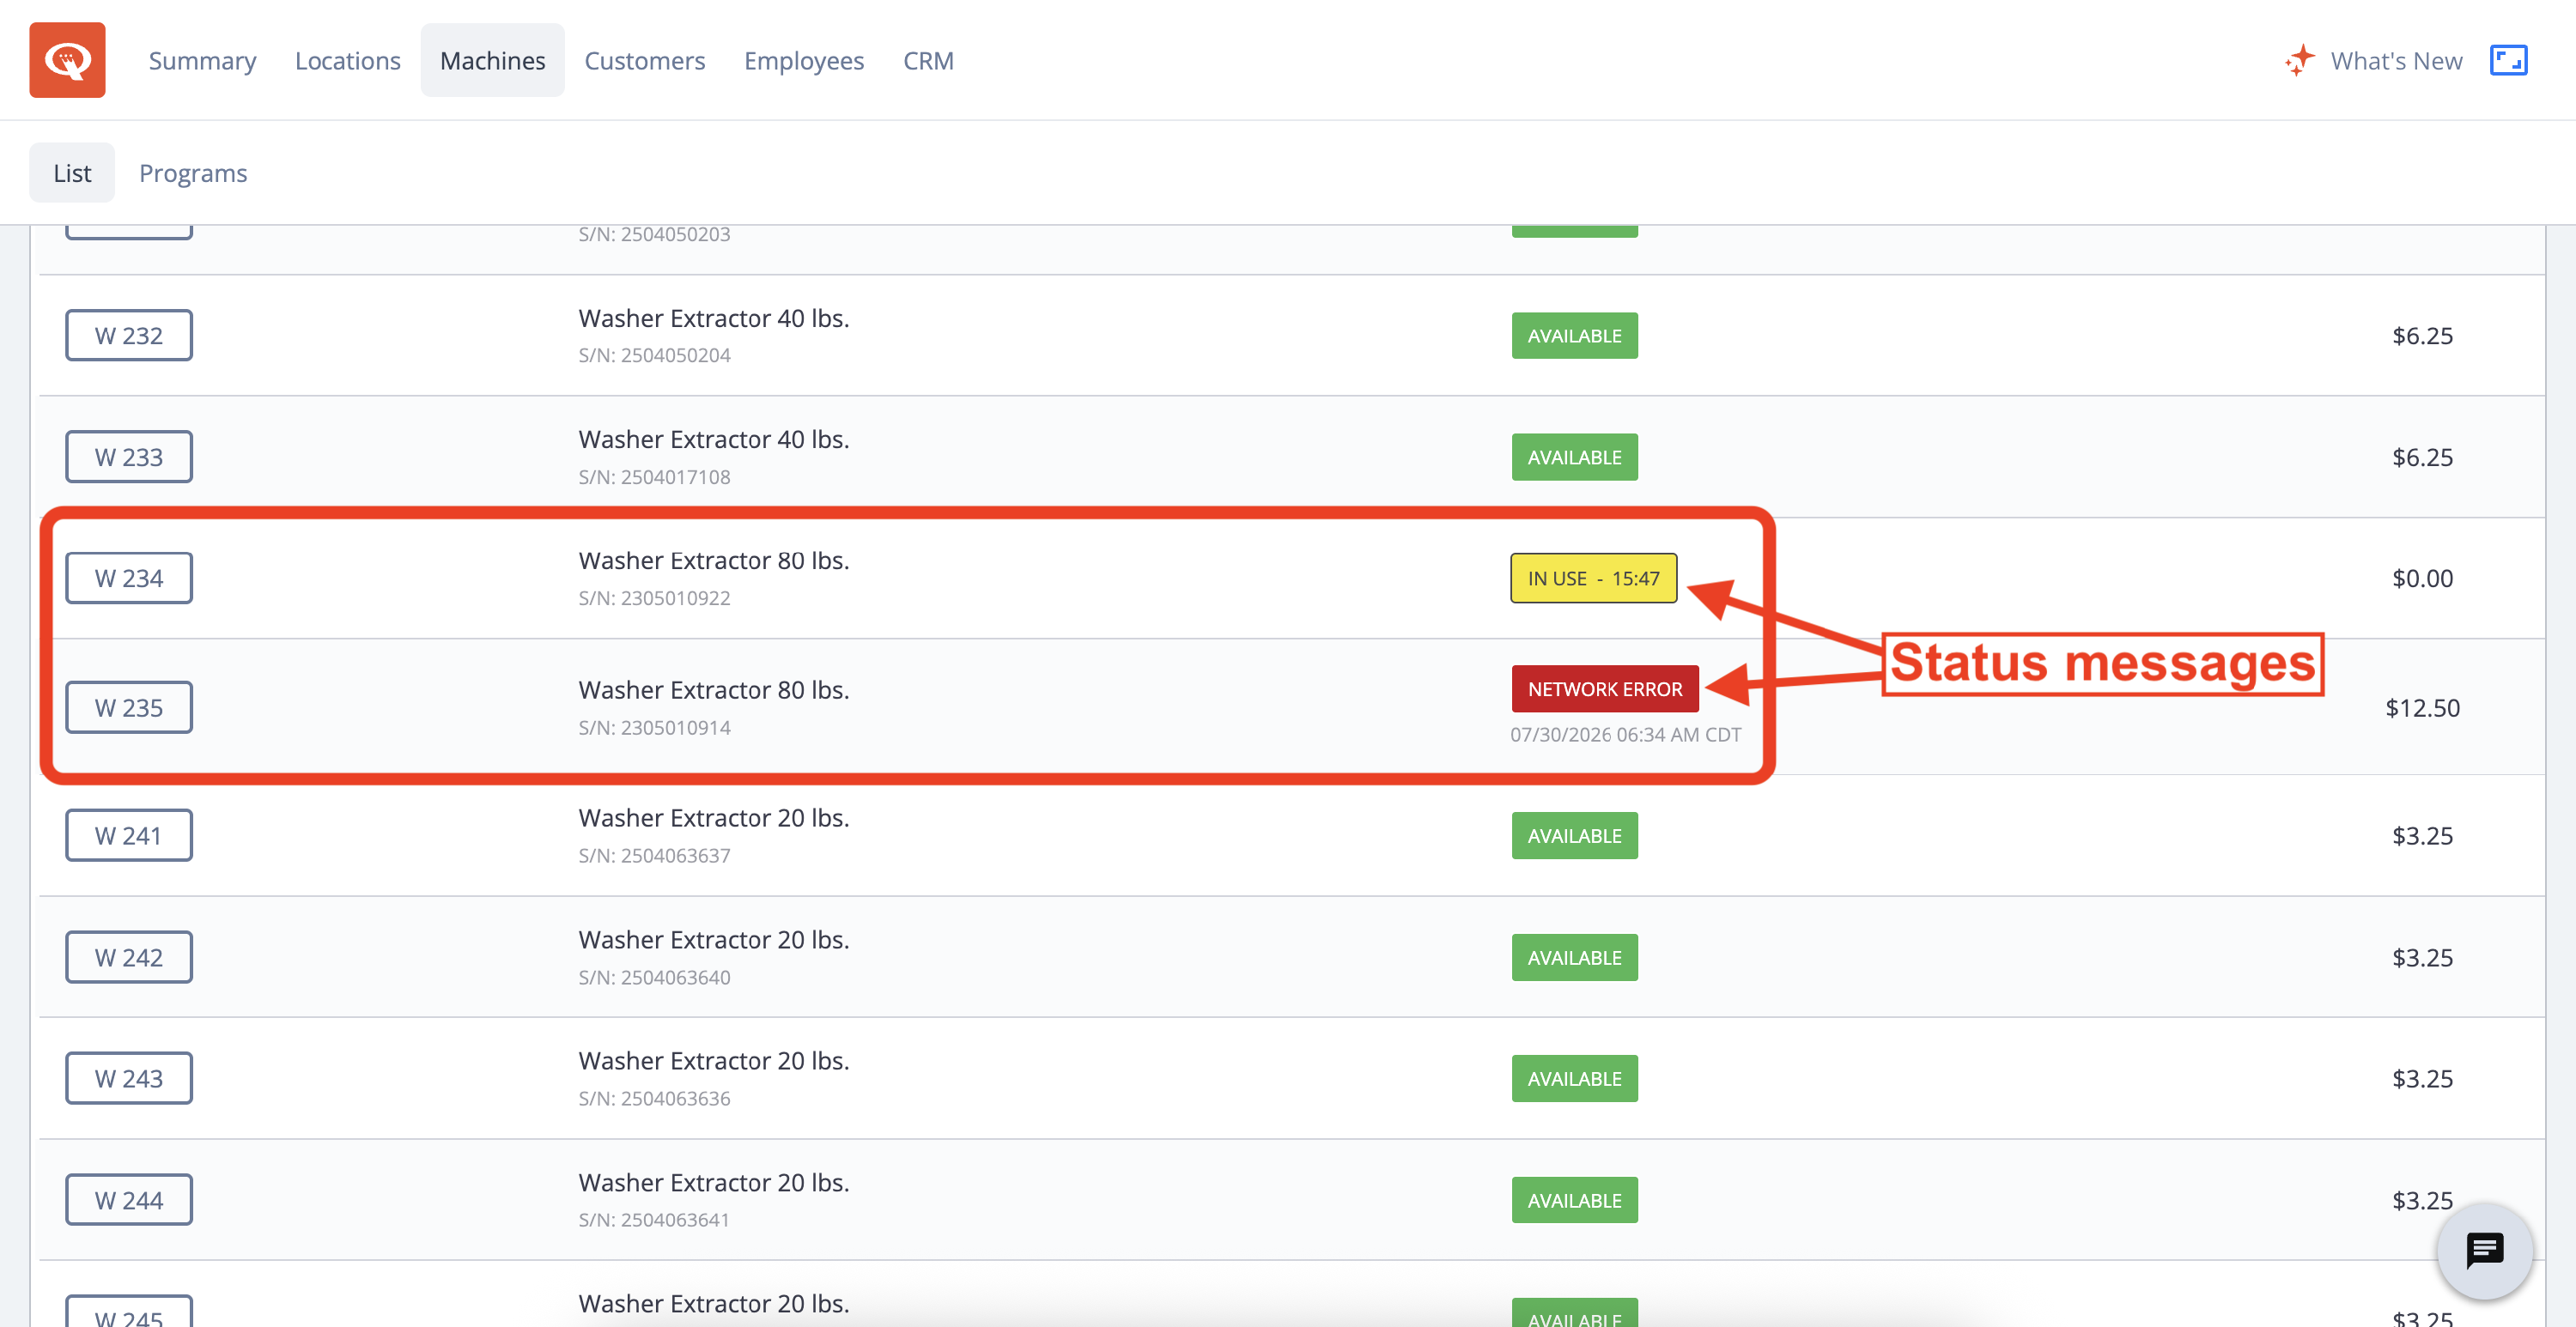Image resolution: width=2576 pixels, height=1327 pixels.
Task: Click the $3.25 price for W 243
Action: tap(2422, 1079)
